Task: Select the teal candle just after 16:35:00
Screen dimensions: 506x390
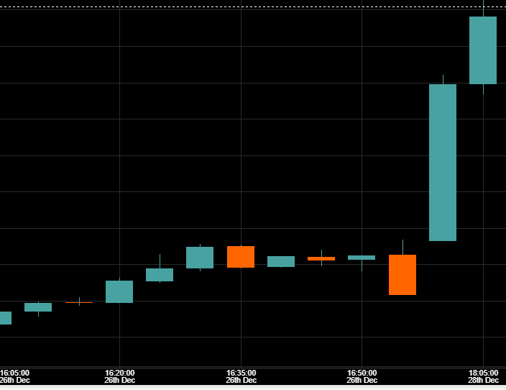Action: click(281, 261)
